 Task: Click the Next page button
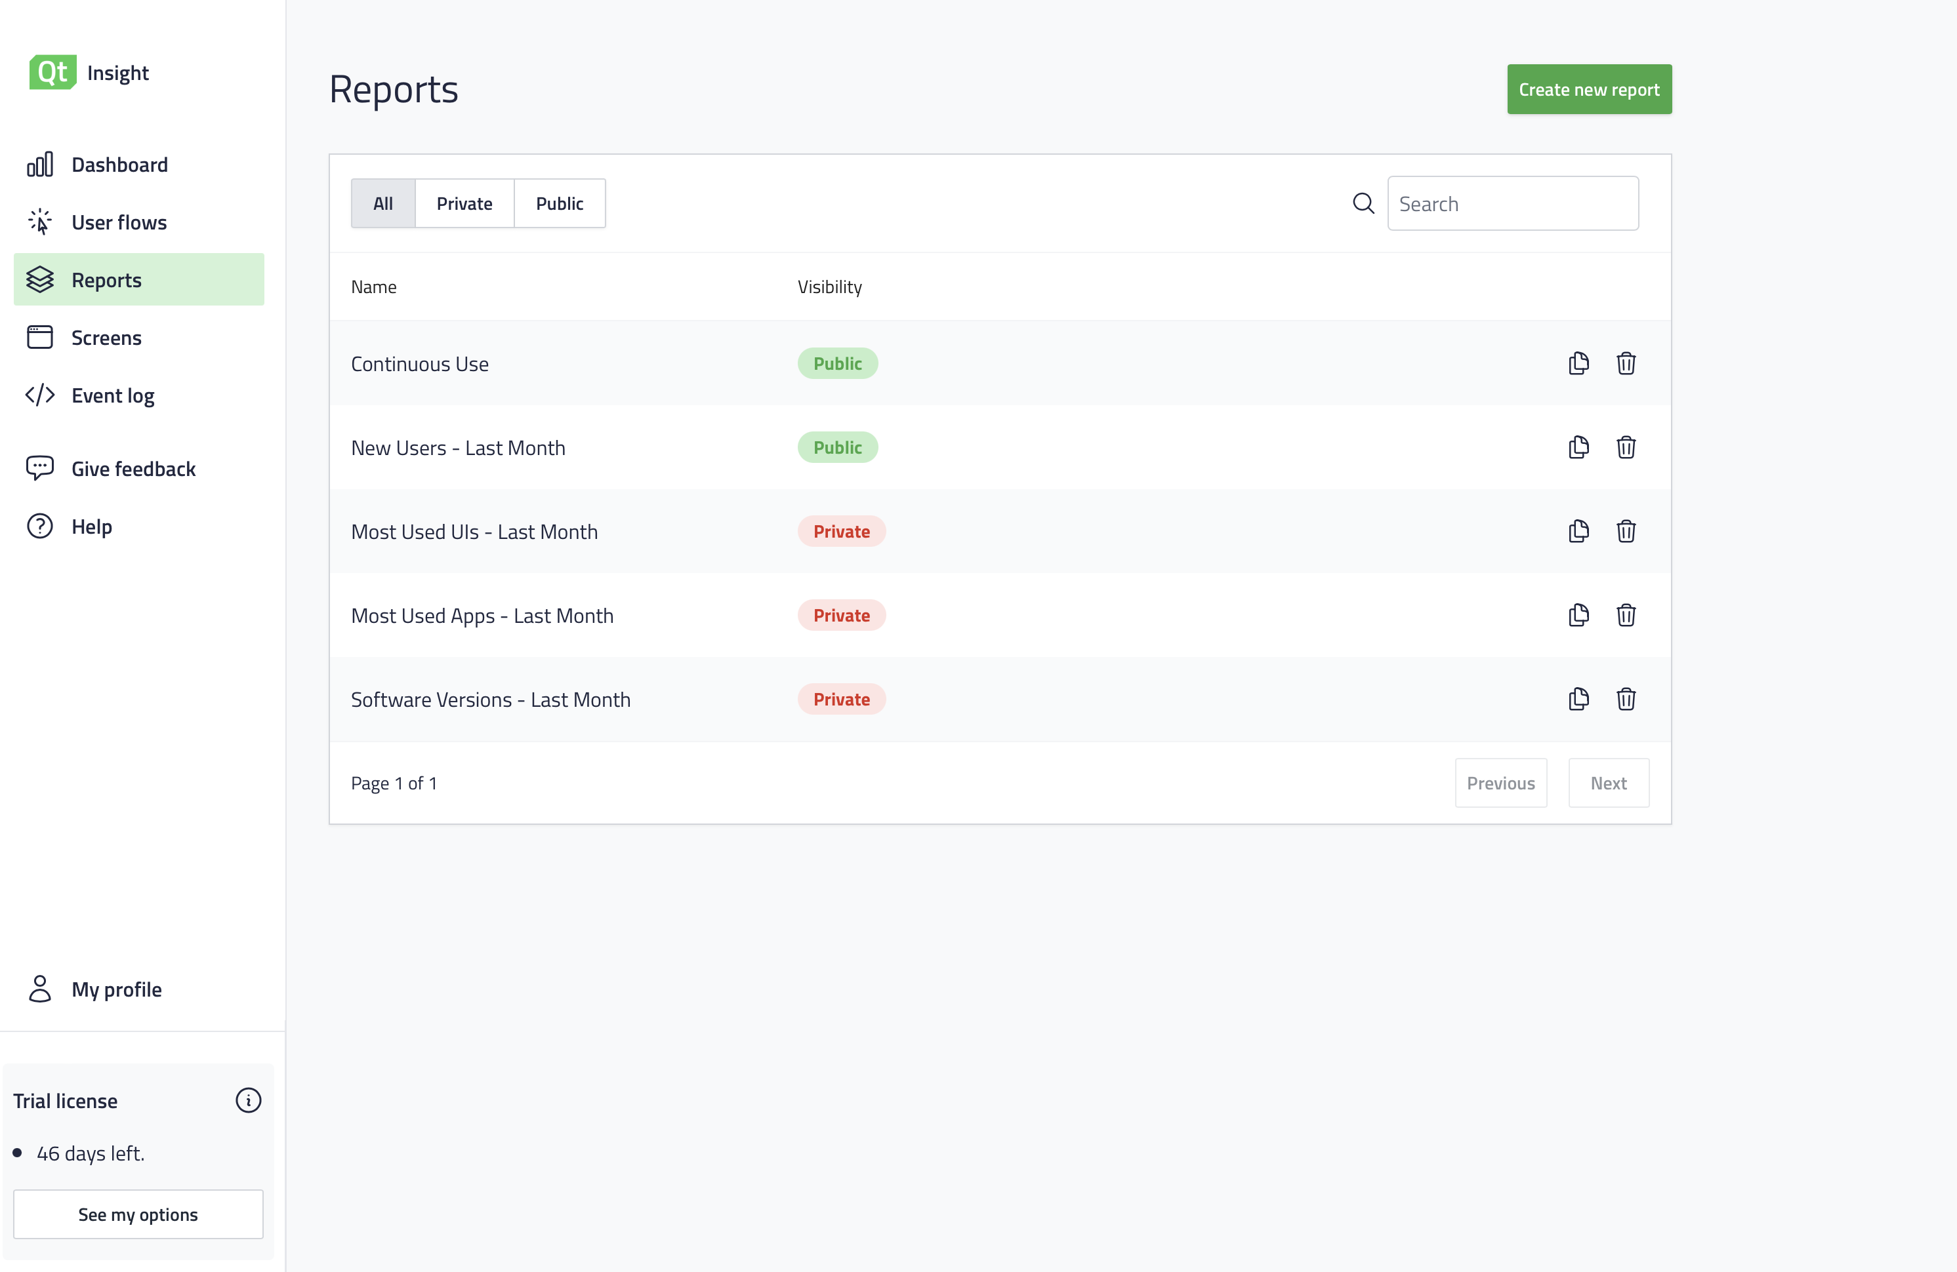point(1607,782)
